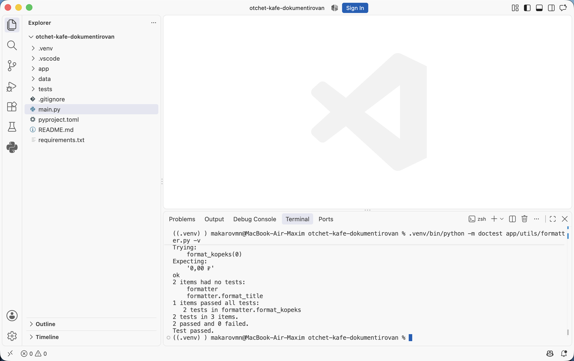This screenshot has width=574, height=361.
Task: Show errors and warnings count
Action: click(34, 353)
